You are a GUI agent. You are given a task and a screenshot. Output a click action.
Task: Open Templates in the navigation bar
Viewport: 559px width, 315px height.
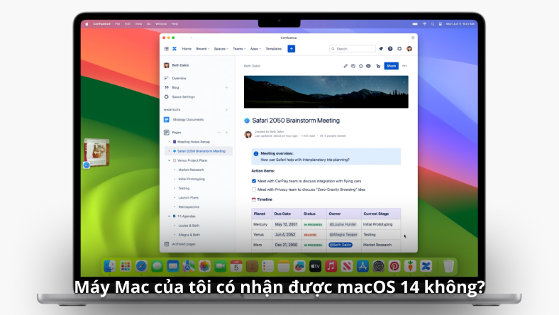[273, 49]
